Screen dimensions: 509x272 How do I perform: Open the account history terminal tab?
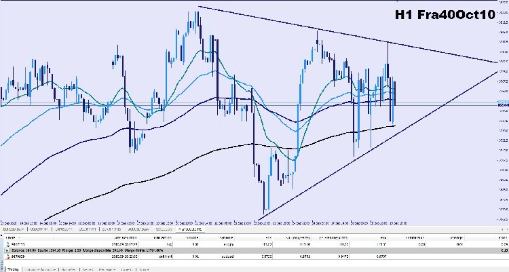coord(40,270)
